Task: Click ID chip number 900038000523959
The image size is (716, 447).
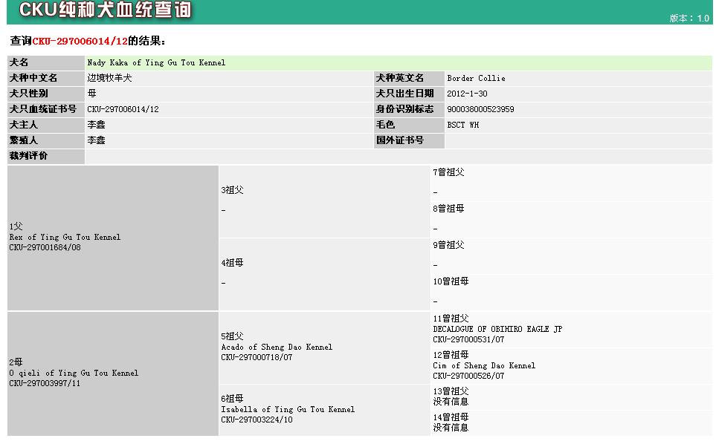Action: (x=480, y=109)
